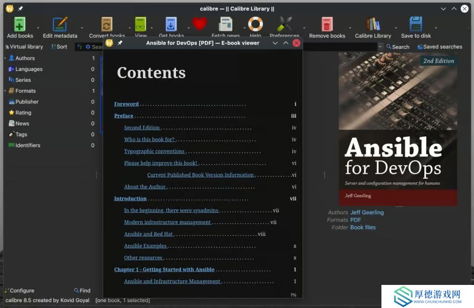Go to Preface in contents

[124, 116]
